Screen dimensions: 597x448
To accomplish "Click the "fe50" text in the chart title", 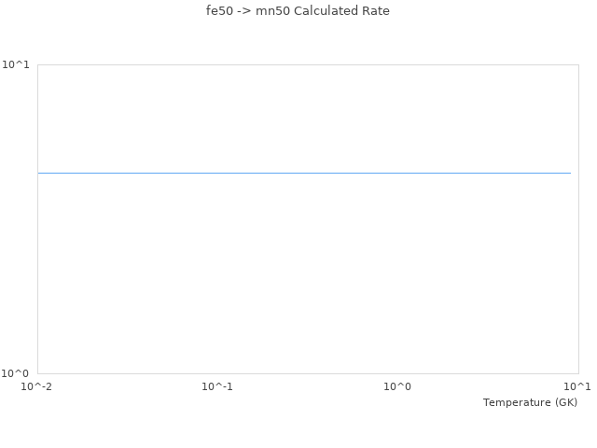I will 220,11.
